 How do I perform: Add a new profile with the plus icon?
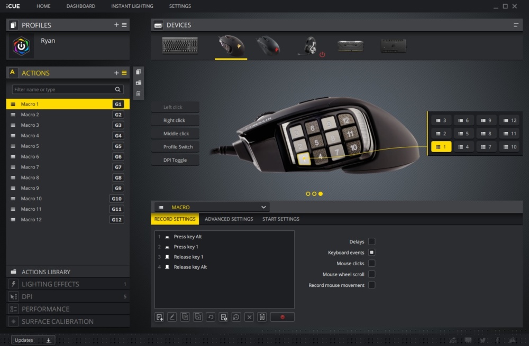[116, 25]
